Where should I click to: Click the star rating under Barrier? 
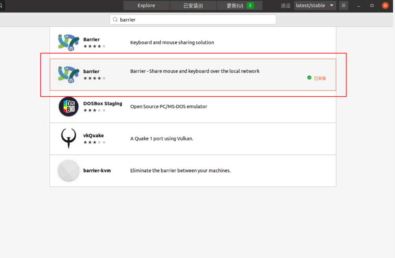[x=94, y=46]
